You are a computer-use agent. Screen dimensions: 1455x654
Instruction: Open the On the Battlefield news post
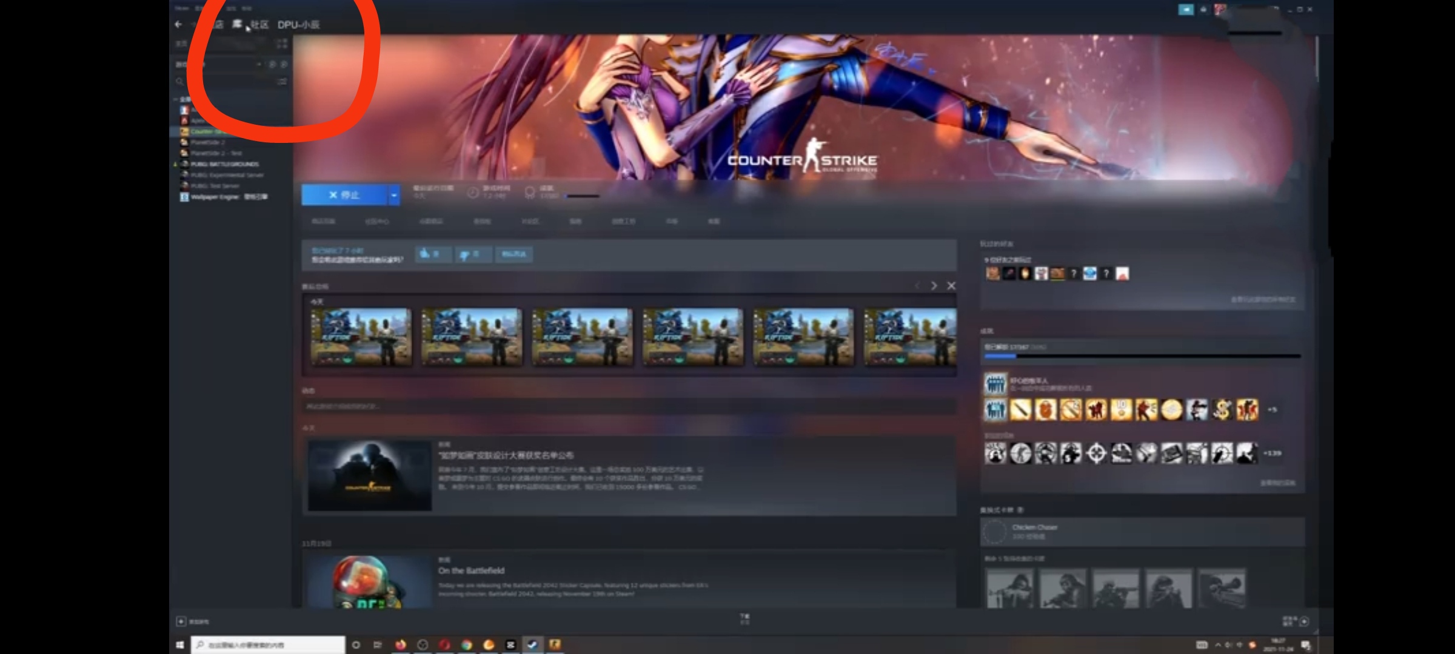point(471,570)
